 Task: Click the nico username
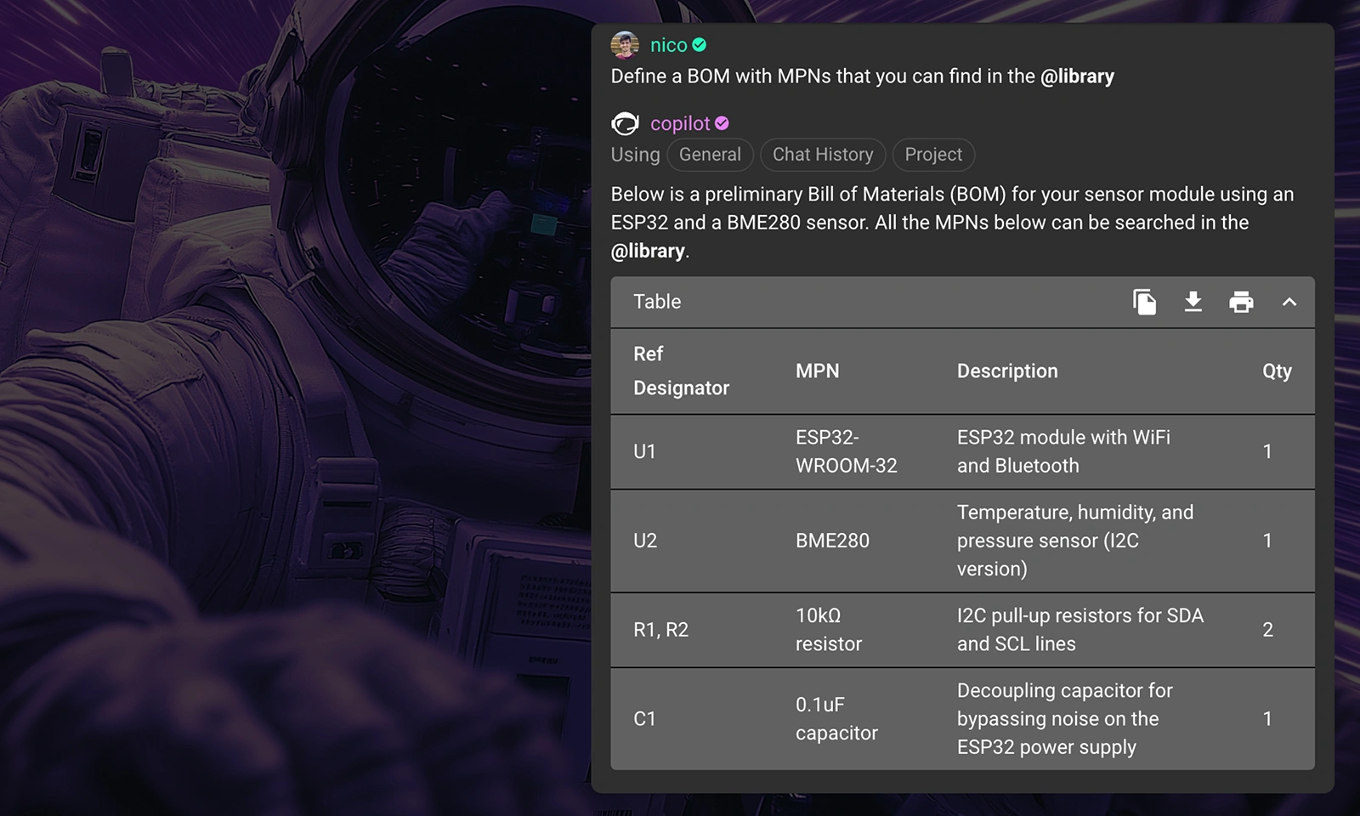pyautogui.click(x=668, y=45)
